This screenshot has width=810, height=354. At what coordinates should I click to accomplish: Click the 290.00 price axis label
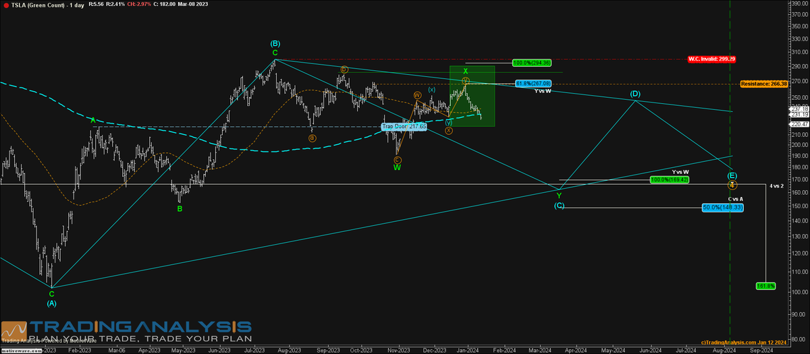click(x=801, y=66)
